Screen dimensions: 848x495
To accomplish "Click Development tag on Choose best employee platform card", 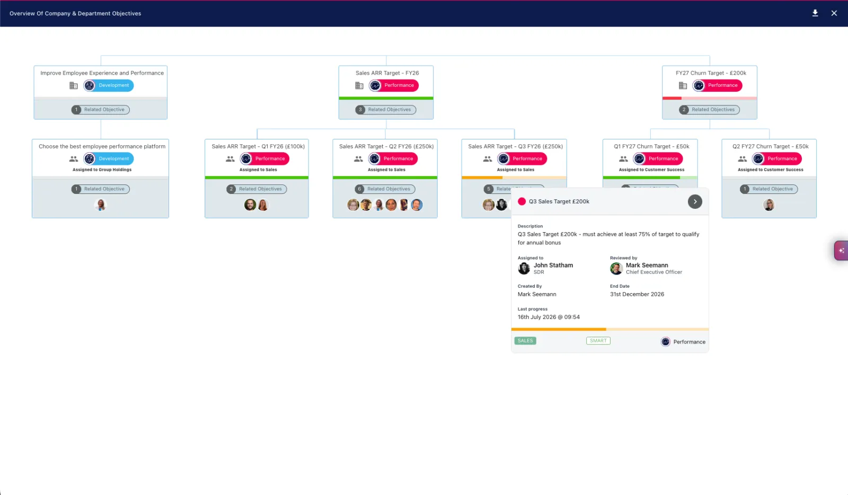I will tap(109, 158).
